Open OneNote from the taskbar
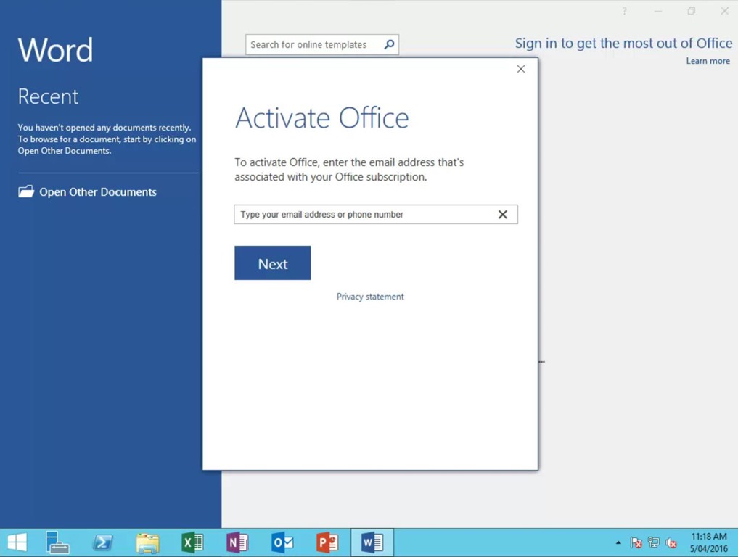The width and height of the screenshot is (738, 557). tap(237, 542)
